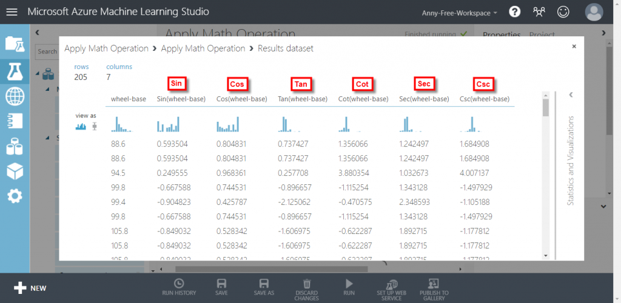The image size is (621, 303).
Task: Click the Cos(wheel-base) histogram thumbnail
Action: tap(228, 124)
